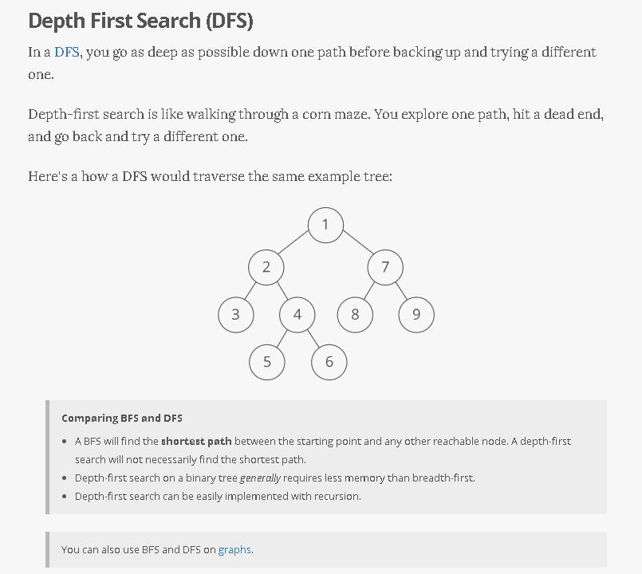Viewport: 642px width, 574px height.
Task: Select node 4 in the tree diagram
Action: click(297, 314)
